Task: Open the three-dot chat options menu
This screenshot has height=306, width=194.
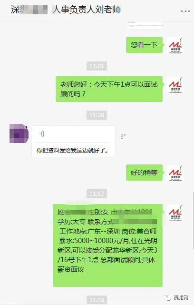Action: 185,11
